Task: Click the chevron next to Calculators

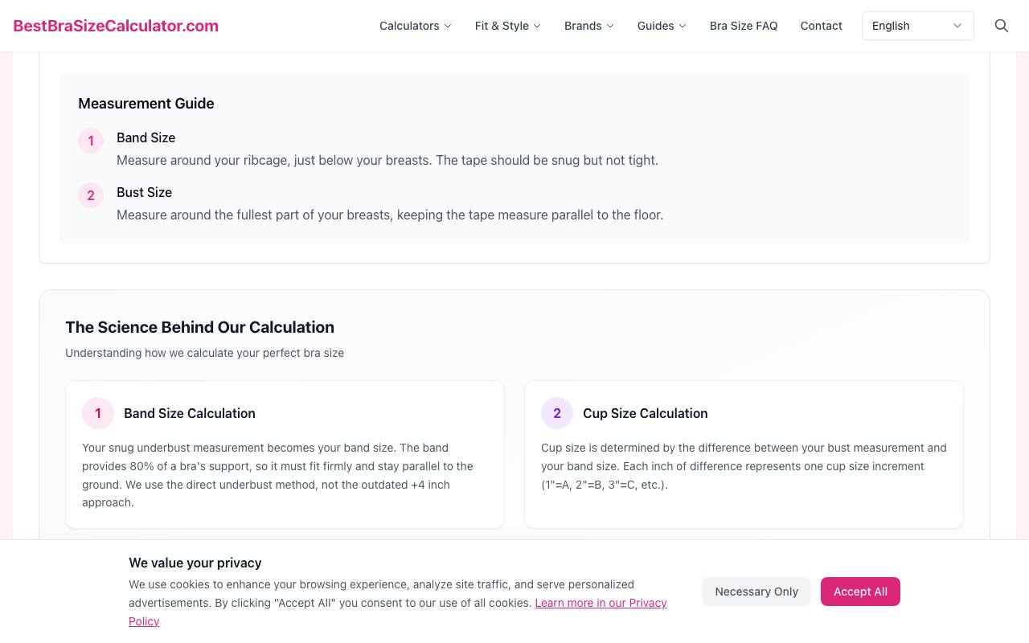Action: coord(448,26)
